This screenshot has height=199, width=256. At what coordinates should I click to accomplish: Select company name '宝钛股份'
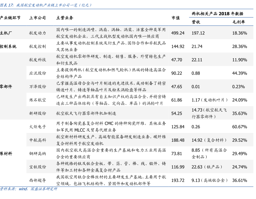point(38,167)
